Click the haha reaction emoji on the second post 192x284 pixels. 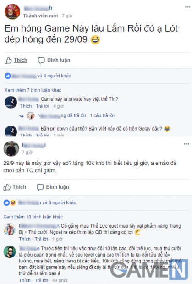pos(13,202)
